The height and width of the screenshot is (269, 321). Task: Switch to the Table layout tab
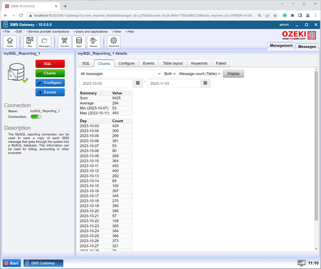click(173, 63)
